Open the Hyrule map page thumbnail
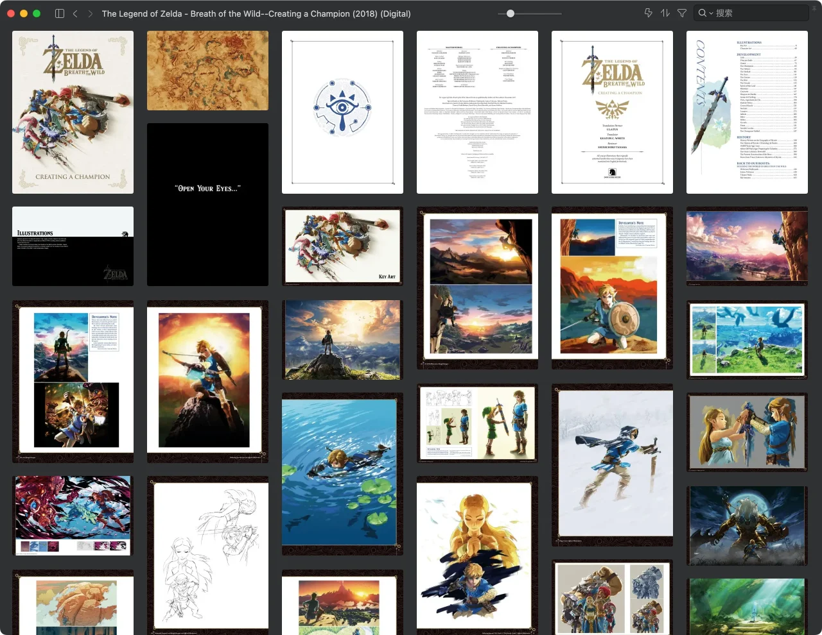 coord(208,71)
